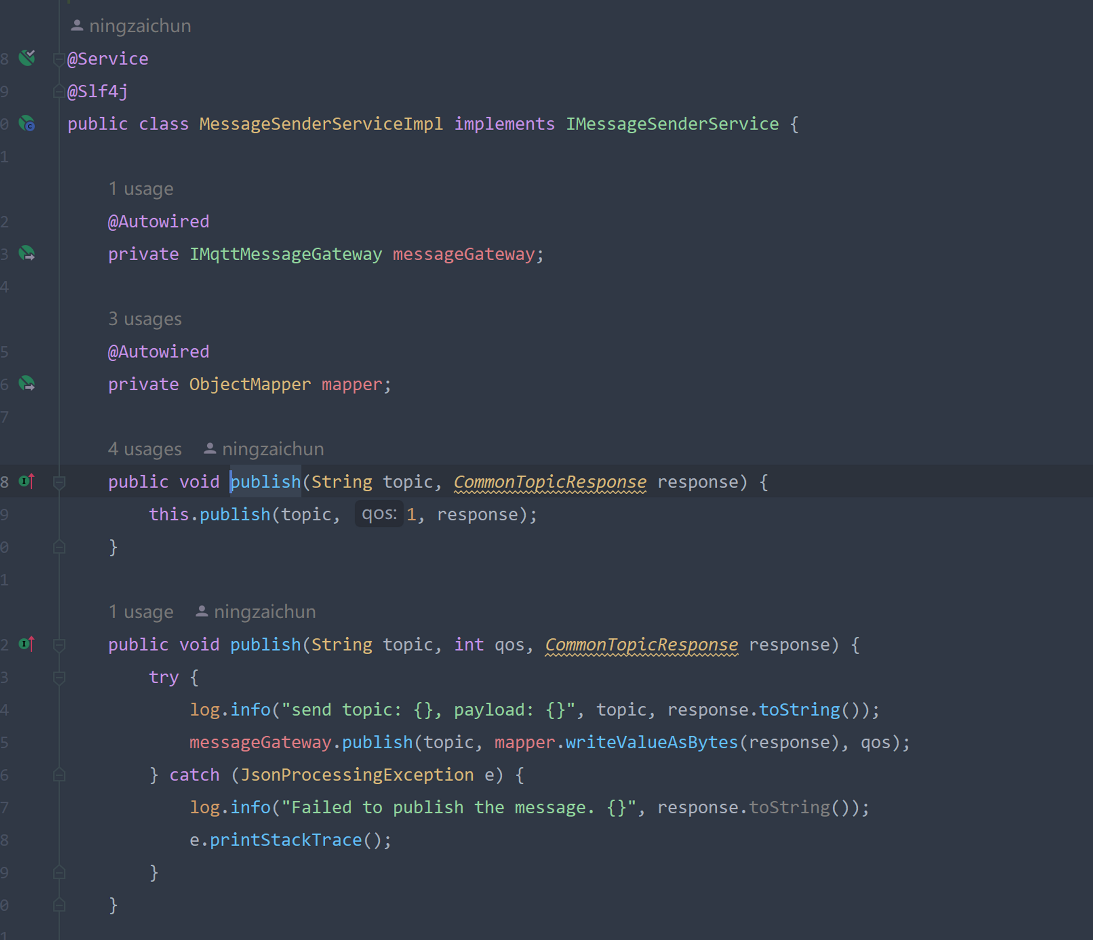This screenshot has width=1093, height=940.
Task: Click implements-method gutter icon on publish method with qos
Action: (26, 644)
